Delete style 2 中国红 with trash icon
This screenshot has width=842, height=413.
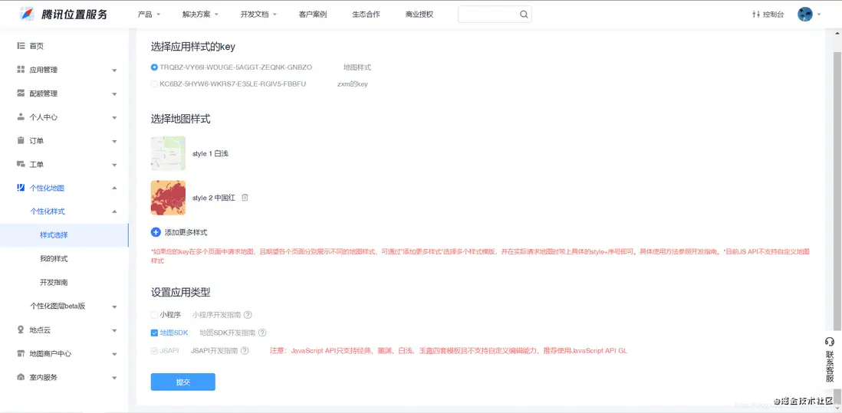tap(245, 198)
